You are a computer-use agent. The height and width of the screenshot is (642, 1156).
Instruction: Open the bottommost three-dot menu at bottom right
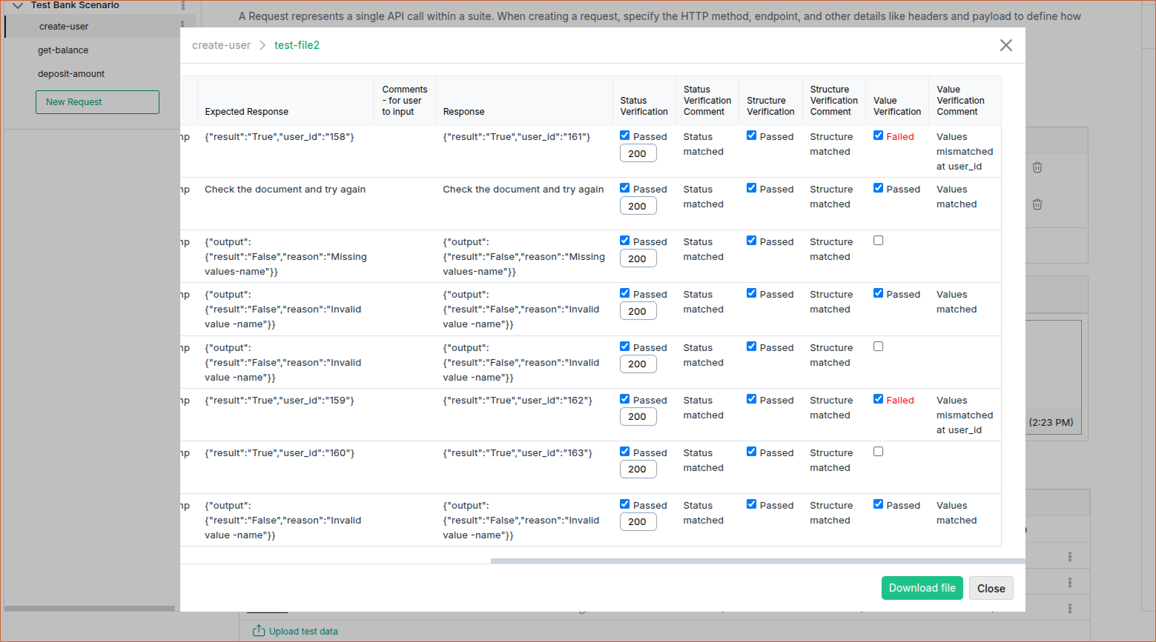(x=1070, y=608)
